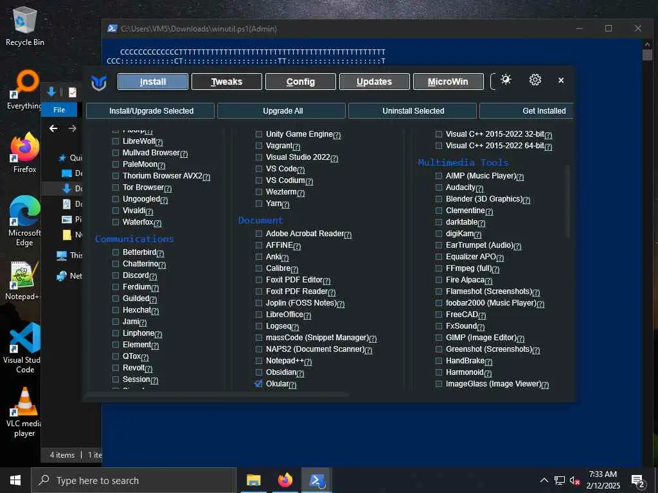
Task: Select Quick access in File Explorer sidebar
Action: click(x=69, y=158)
